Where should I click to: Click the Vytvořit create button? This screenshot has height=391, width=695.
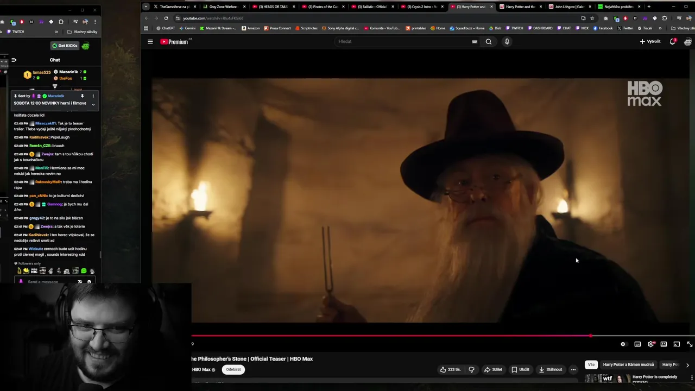(x=650, y=41)
